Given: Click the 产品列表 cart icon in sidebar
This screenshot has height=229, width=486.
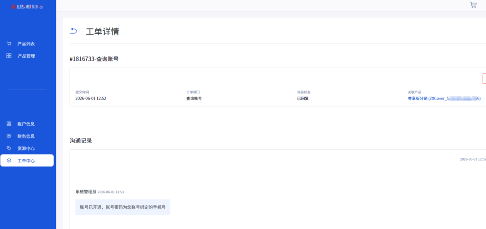Looking at the screenshot, I should tap(9, 44).
